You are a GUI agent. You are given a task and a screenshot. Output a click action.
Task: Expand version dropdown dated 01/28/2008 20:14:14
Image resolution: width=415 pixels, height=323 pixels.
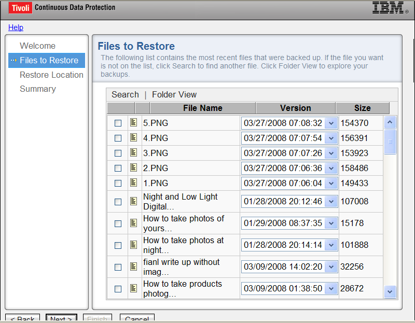331,245
